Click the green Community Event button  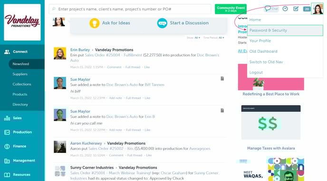pyautogui.click(x=231, y=9)
